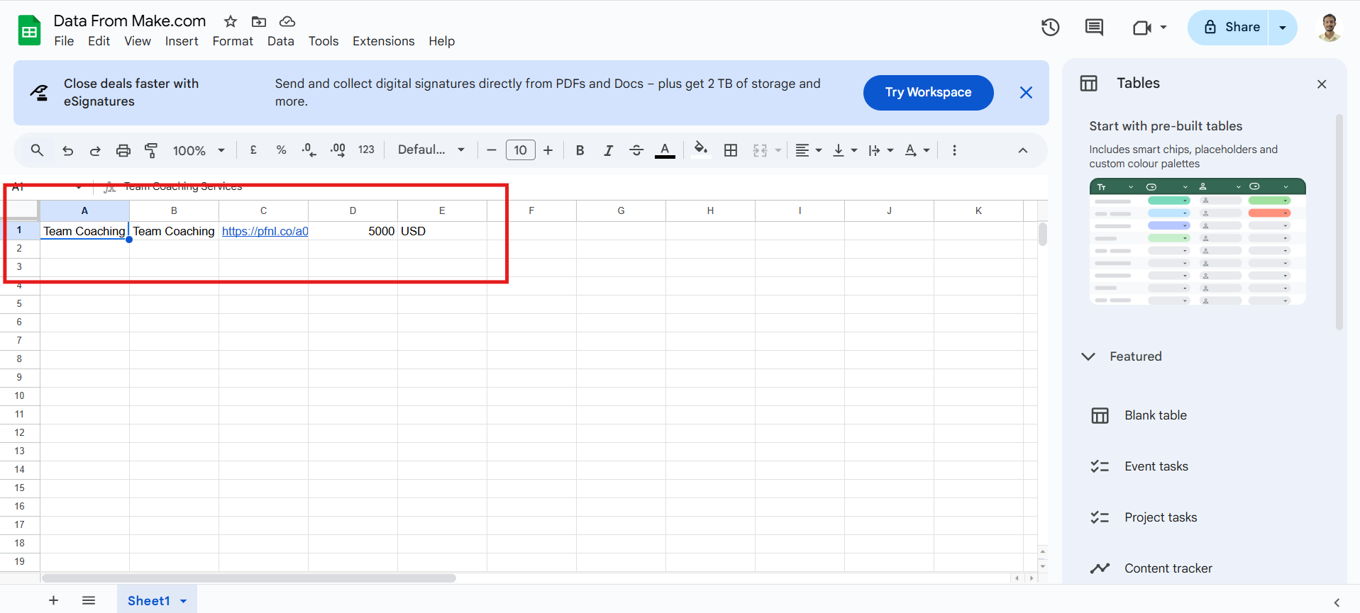Viewport: 1360px width, 613px height.
Task: Open the comments icon
Action: tap(1094, 28)
